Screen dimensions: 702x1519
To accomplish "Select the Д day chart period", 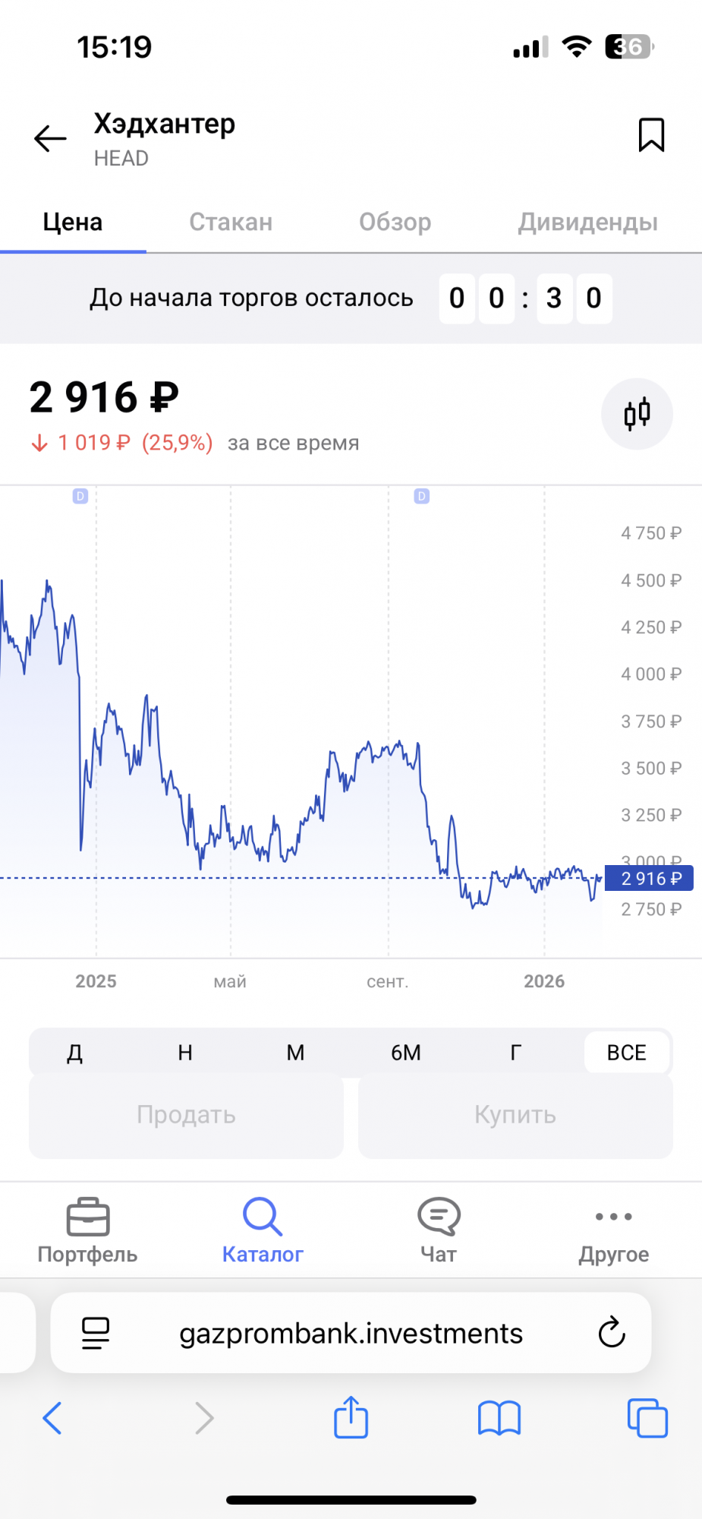I will [x=74, y=1053].
